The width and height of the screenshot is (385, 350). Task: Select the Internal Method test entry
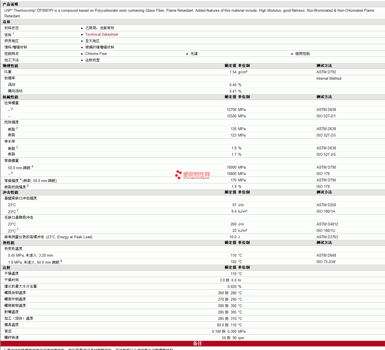329,78
